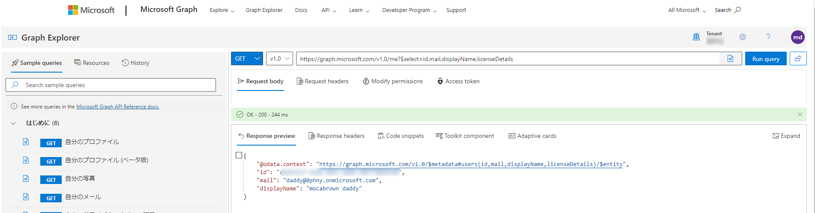Image resolution: width=815 pixels, height=213 pixels.
Task: Open the Modify permissions tab
Action: [x=393, y=81]
